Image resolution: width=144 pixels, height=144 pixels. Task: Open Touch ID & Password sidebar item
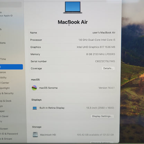coord(9,134)
